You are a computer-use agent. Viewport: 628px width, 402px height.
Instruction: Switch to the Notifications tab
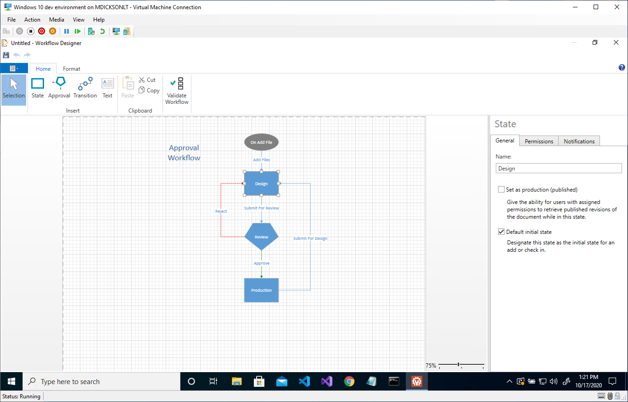(579, 142)
